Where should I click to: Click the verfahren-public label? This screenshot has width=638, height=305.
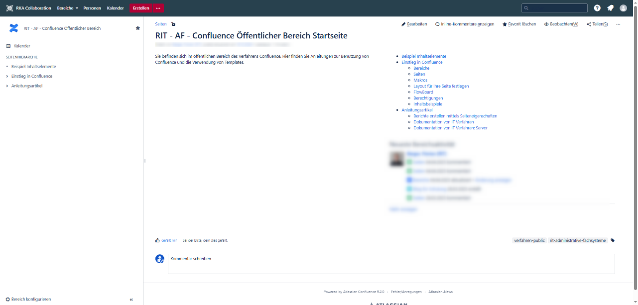[529, 240]
